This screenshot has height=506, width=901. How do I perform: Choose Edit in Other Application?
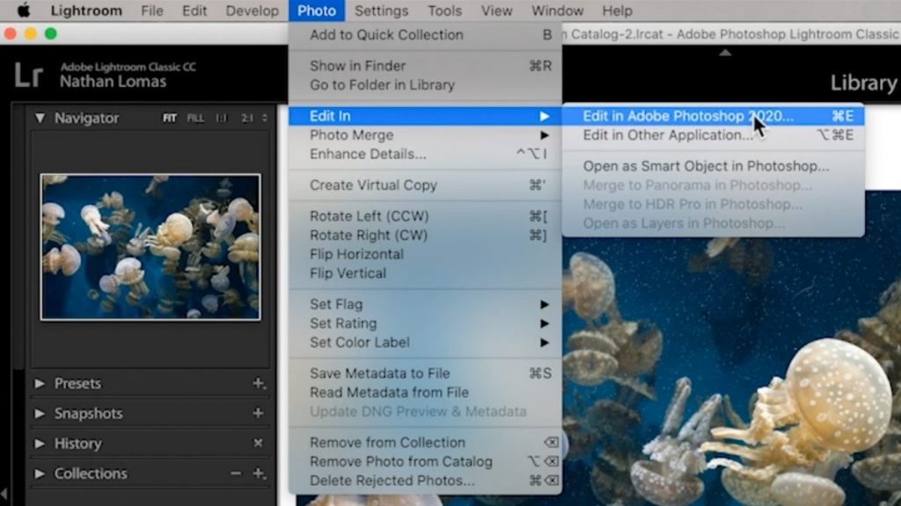[713, 134]
